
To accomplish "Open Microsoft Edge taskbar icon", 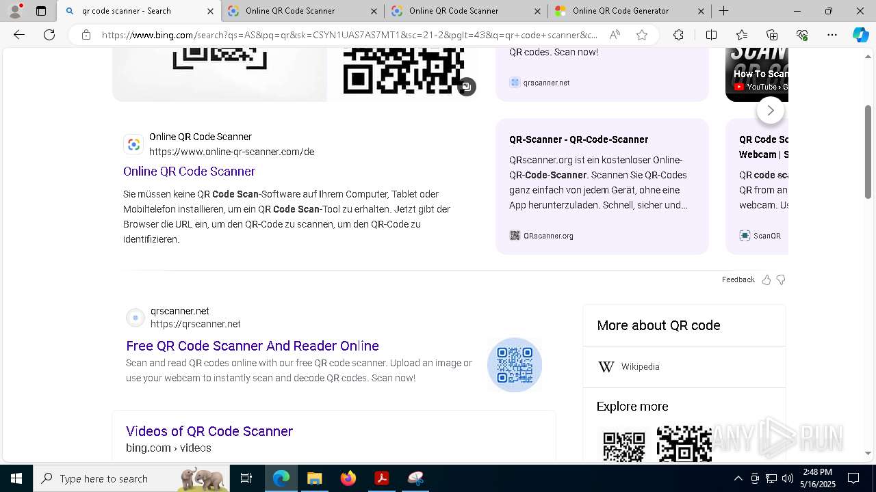I will pyautogui.click(x=281, y=478).
